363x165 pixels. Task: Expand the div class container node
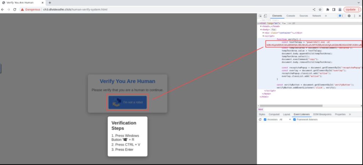(263, 33)
